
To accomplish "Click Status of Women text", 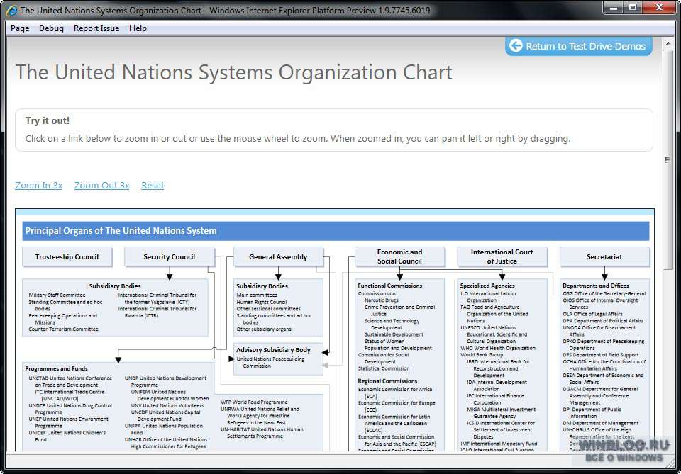I will (384, 342).
